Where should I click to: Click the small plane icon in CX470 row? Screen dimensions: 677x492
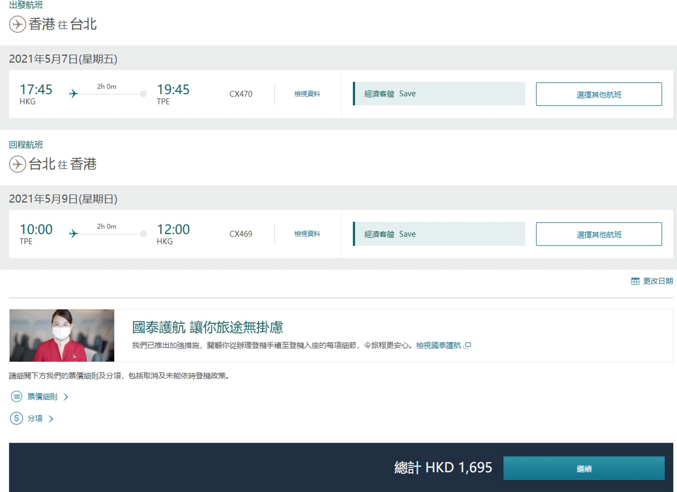coord(73,94)
